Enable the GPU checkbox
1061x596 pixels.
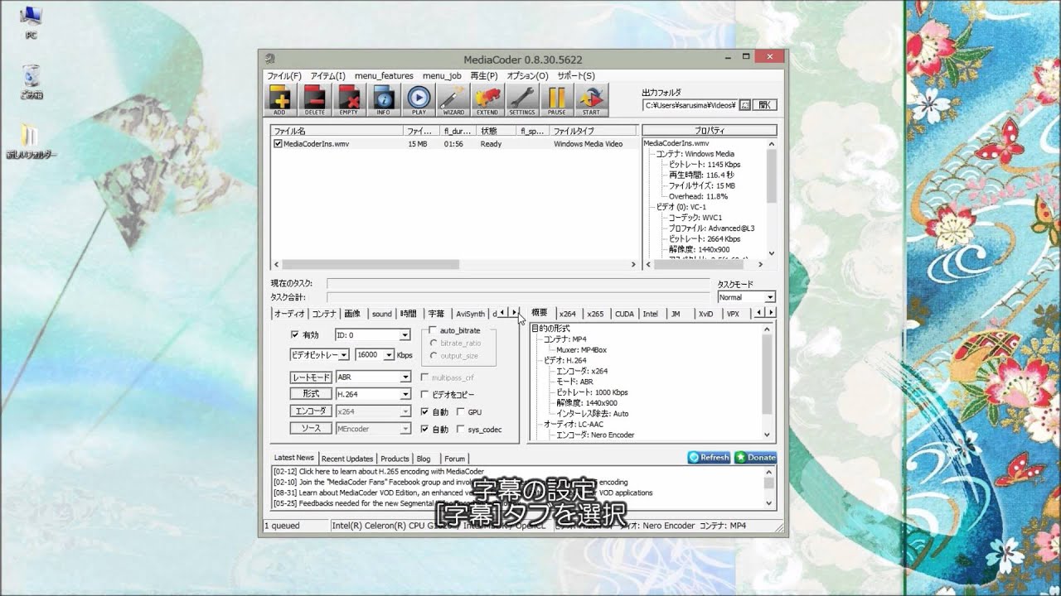(x=461, y=412)
